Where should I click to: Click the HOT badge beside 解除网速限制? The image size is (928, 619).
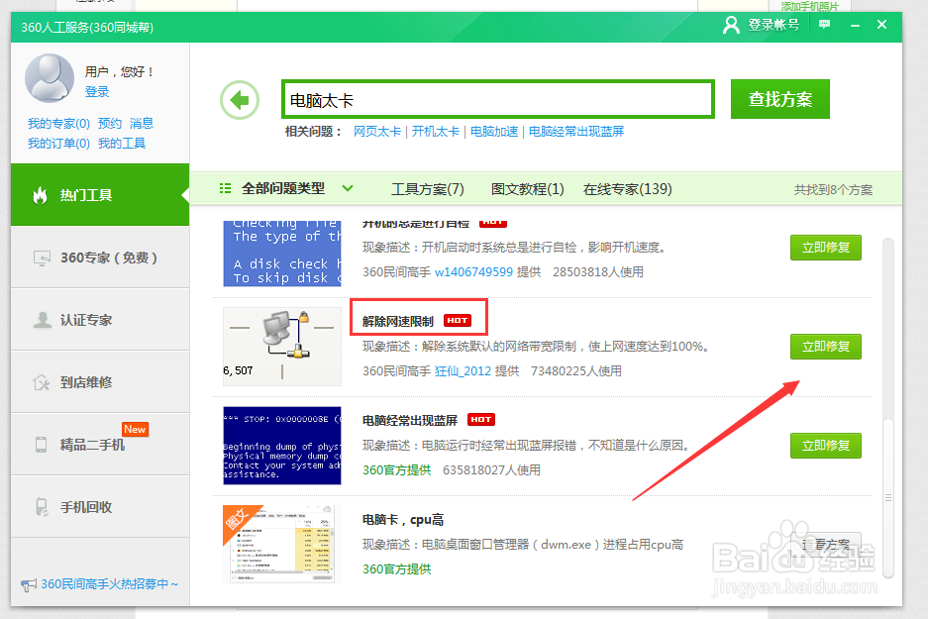click(x=458, y=320)
